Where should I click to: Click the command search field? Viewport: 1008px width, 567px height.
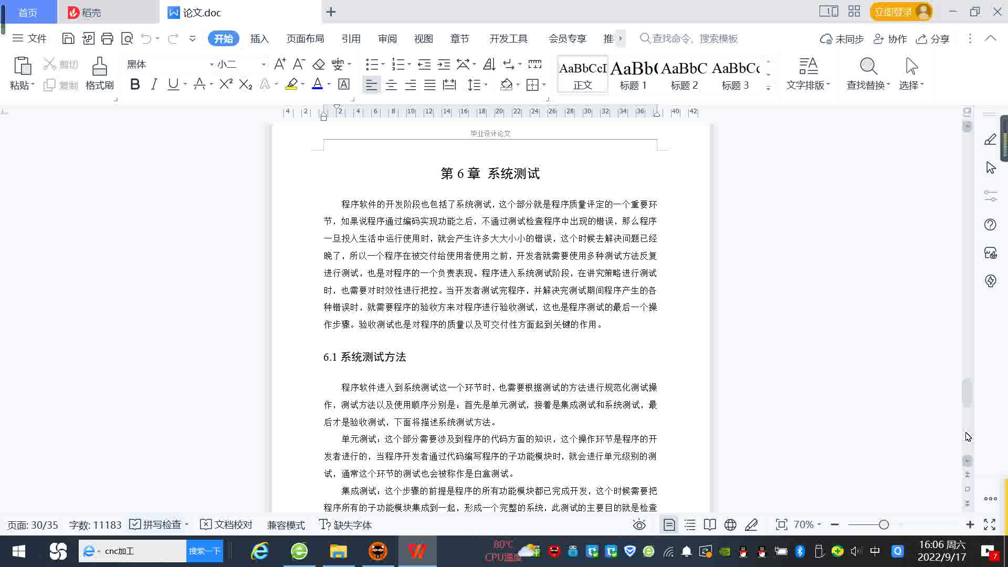click(689, 38)
